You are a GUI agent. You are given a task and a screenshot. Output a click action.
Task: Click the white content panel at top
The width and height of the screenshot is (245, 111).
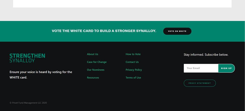tap(122, 3)
